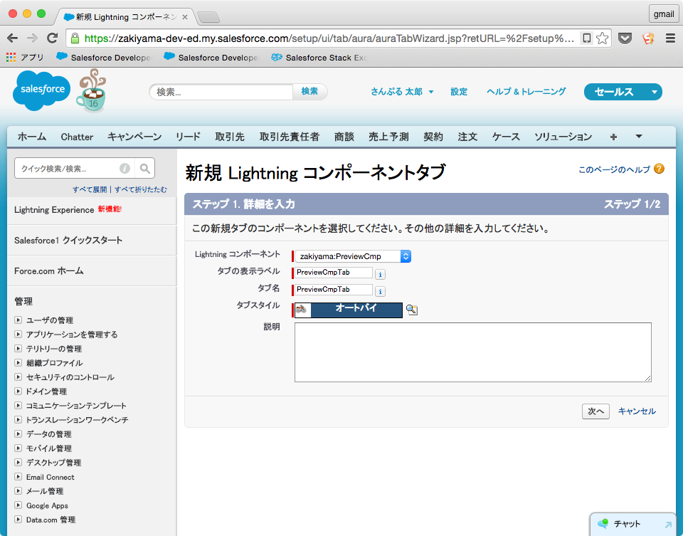Open the Chatter tab
Viewport: 683px width, 536px height.
coord(77,137)
